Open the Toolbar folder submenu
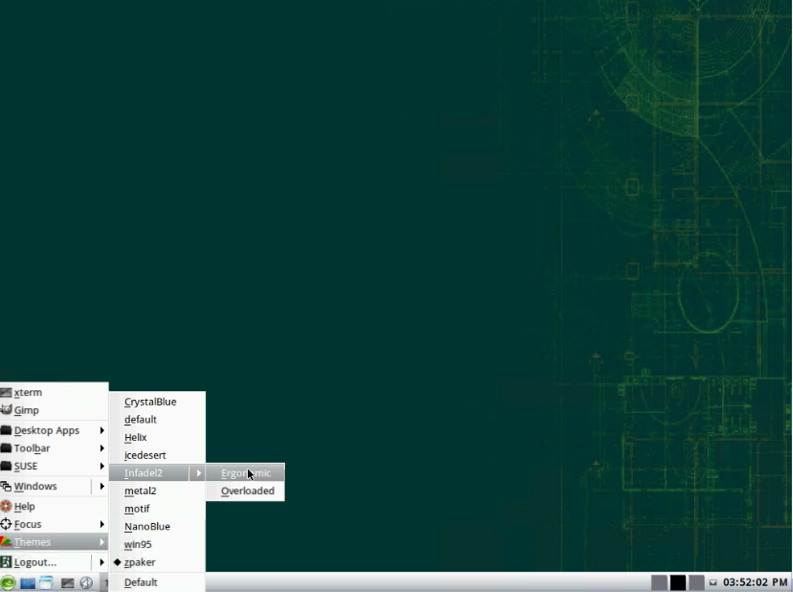The width and height of the screenshot is (793, 592). coord(54,448)
